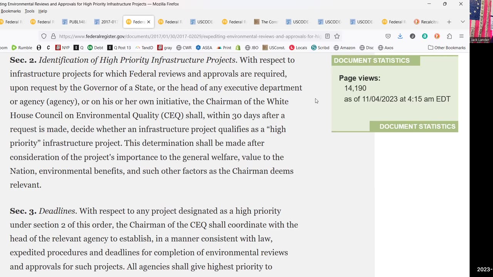
Task: Open the Extensions puzzle icon
Action: pos(449,36)
